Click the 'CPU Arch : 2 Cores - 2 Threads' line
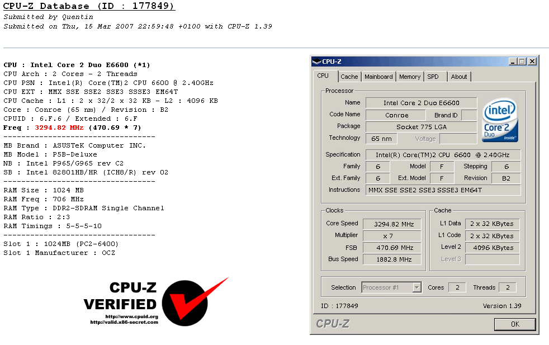 tap(70, 74)
